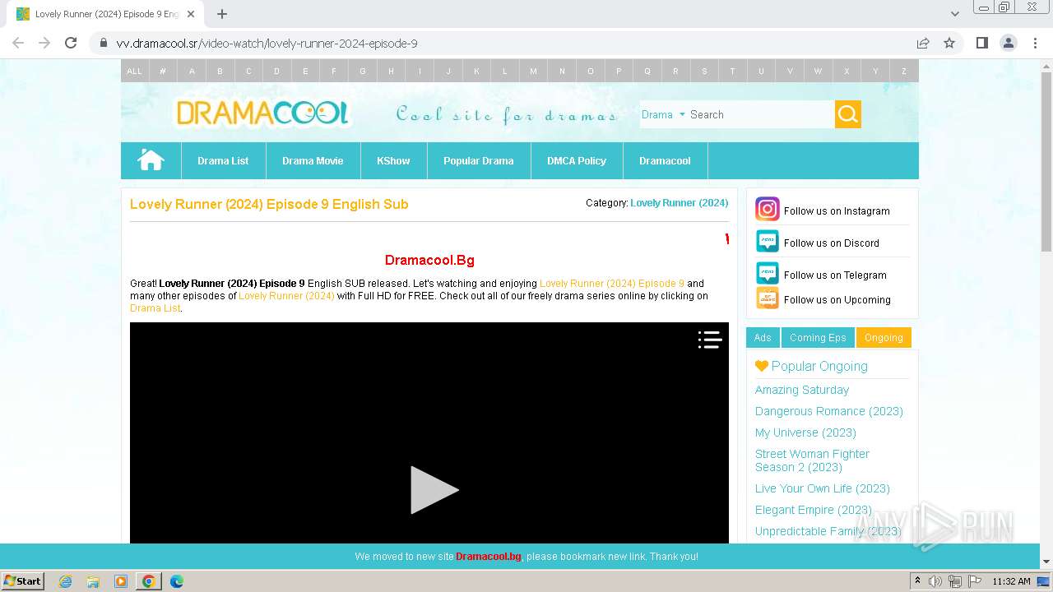Image resolution: width=1053 pixels, height=592 pixels.
Task: Open the Chrome profile avatar
Action: click(1008, 43)
